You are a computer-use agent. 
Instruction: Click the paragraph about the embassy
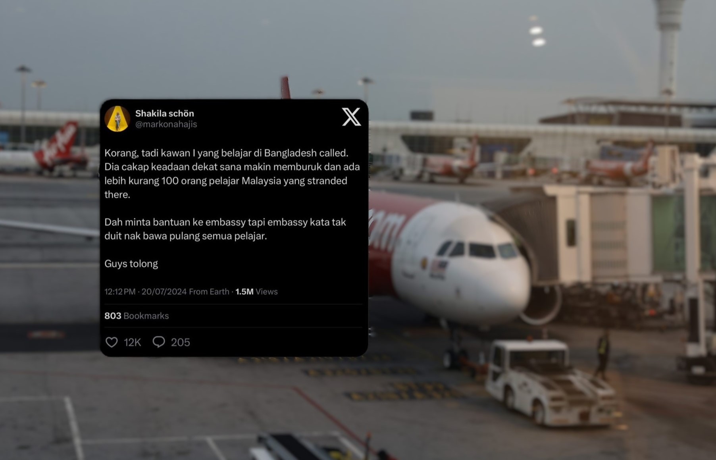pyautogui.click(x=225, y=229)
